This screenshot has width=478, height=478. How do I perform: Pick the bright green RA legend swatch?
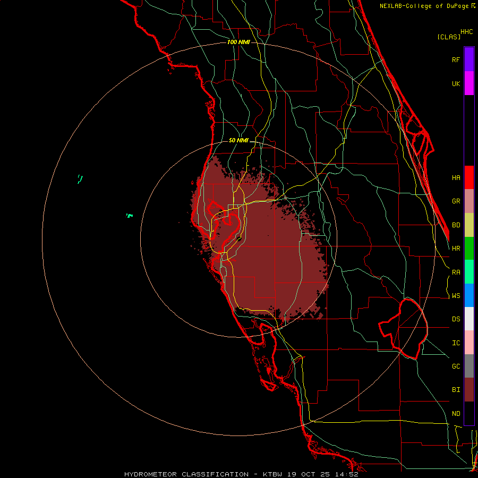pyautogui.click(x=469, y=272)
